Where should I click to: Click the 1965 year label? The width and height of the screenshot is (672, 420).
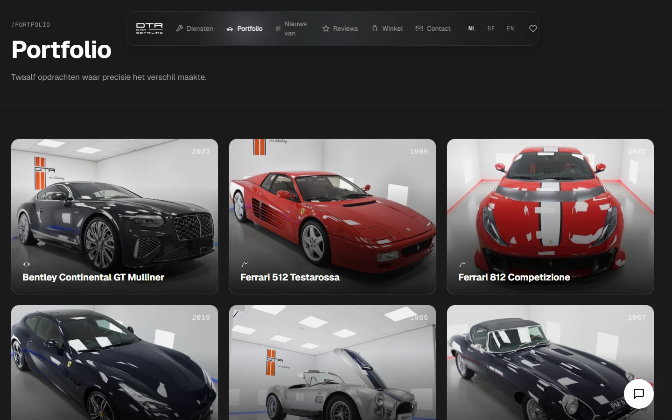419,317
